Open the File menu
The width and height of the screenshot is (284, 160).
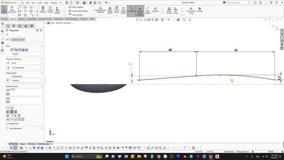(x=22, y=3)
